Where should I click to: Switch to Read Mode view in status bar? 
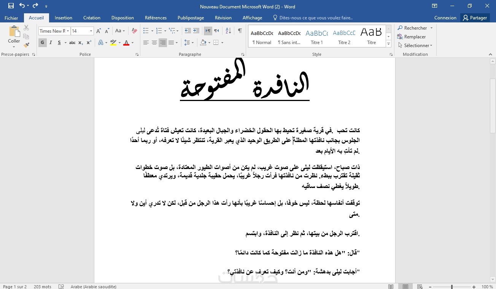[391, 286]
